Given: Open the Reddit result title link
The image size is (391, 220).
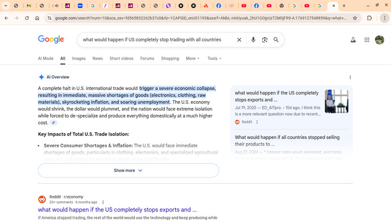Looking at the screenshot, I should (x=117, y=210).
